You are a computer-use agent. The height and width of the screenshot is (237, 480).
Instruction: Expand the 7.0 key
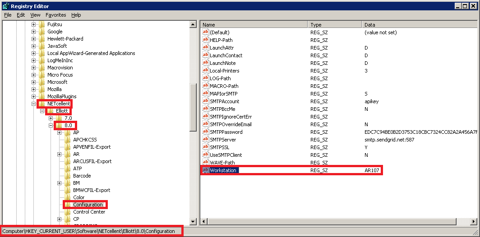[x=51, y=118]
